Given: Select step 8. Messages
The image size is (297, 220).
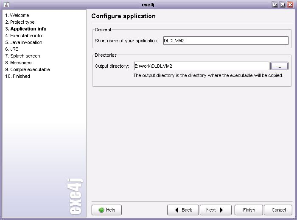Looking at the screenshot, I should (x=18, y=63).
